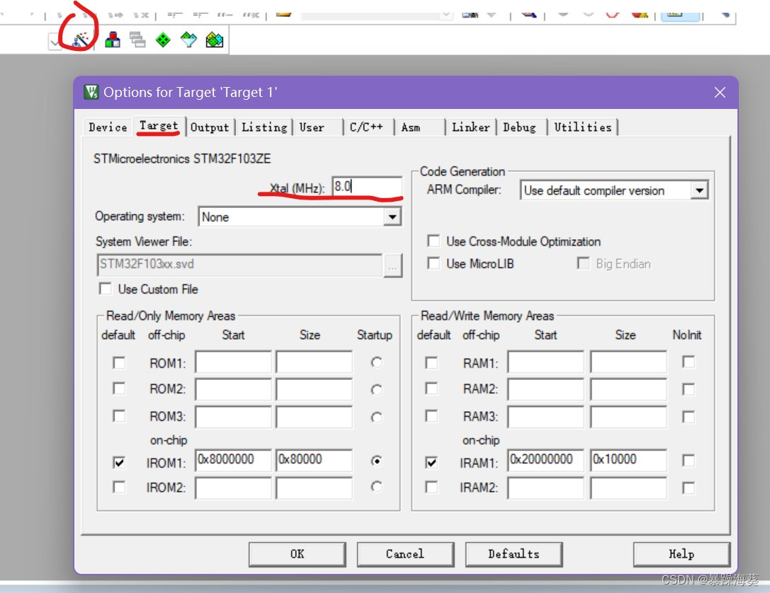Enable NoInit for IRAM2
Viewport: 770px width, 593px height.
tap(689, 488)
